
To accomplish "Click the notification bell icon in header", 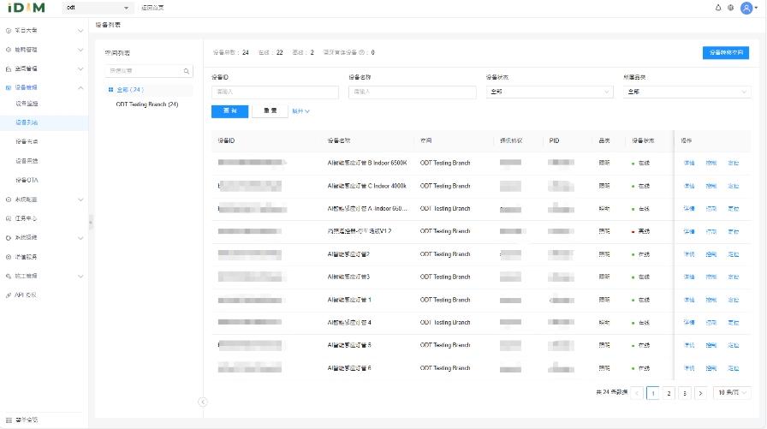I will point(718,7).
